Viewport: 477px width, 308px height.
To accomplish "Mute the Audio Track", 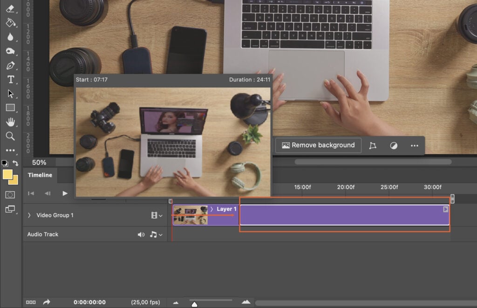I will point(142,234).
